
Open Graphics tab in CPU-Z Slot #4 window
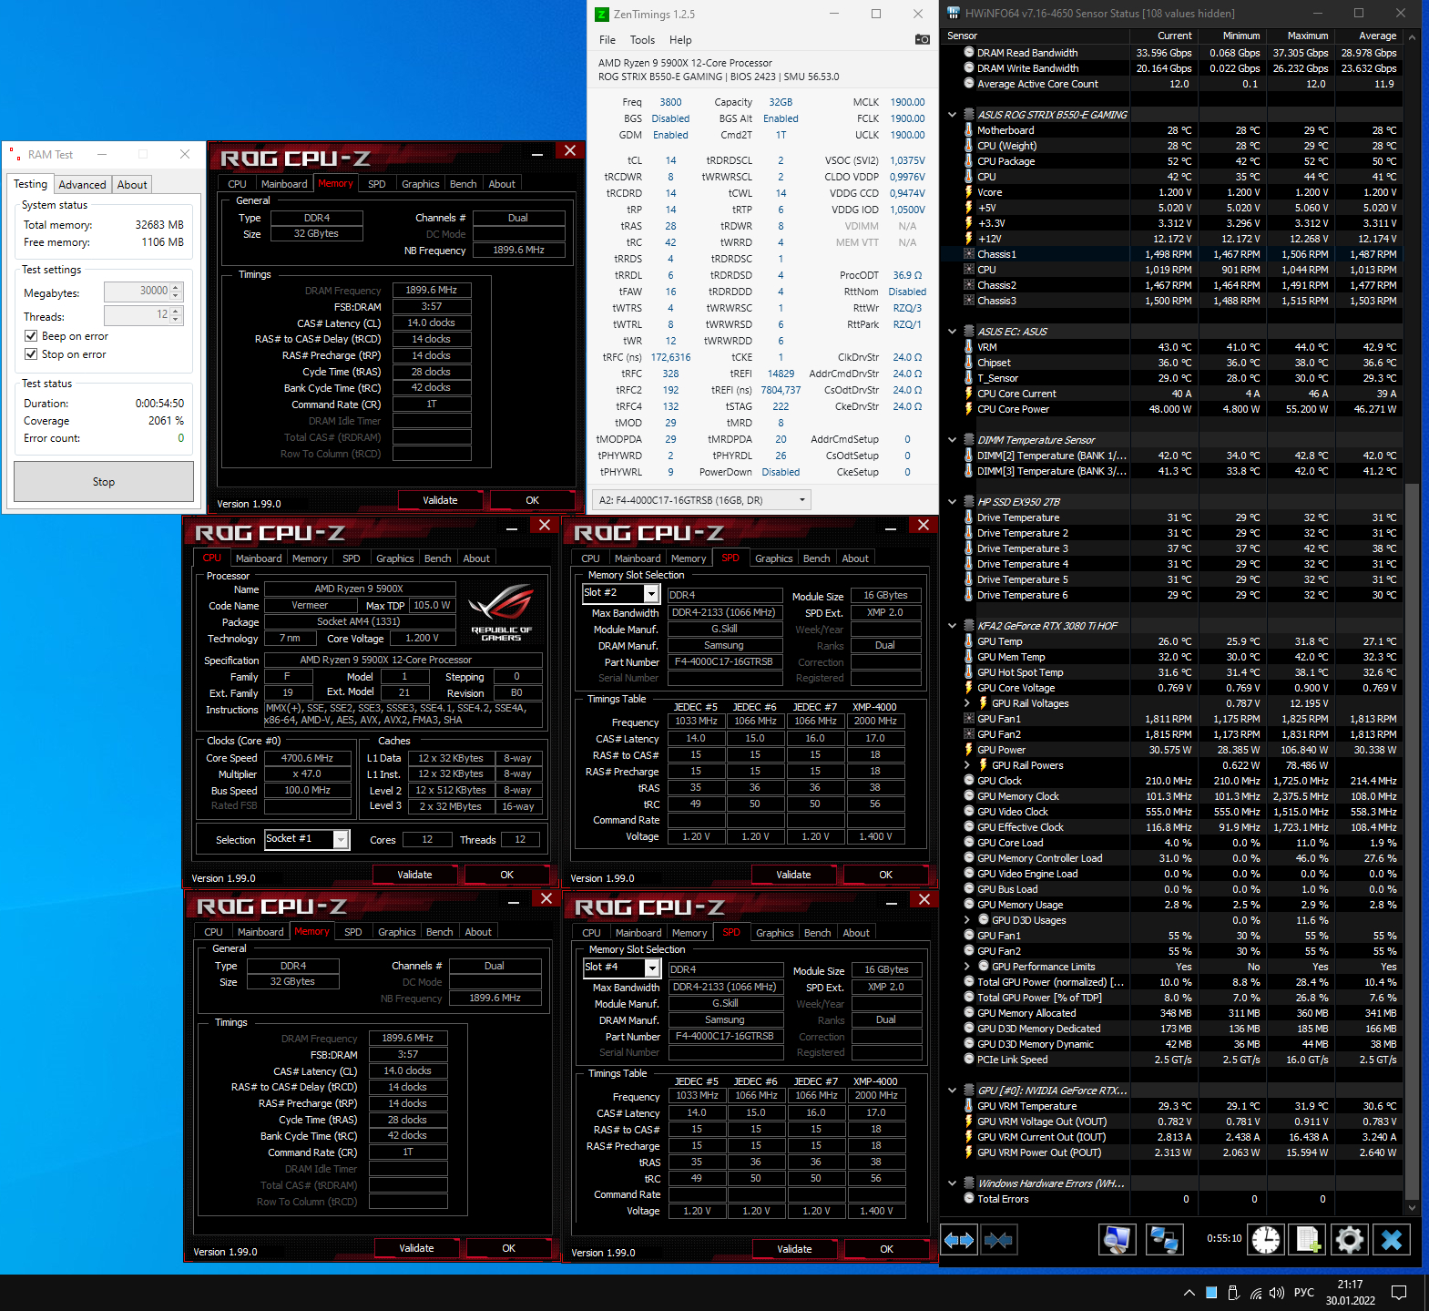[775, 933]
